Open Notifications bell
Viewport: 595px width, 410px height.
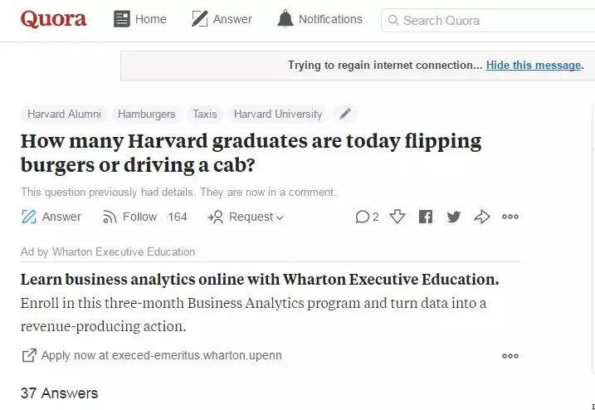coord(285,19)
